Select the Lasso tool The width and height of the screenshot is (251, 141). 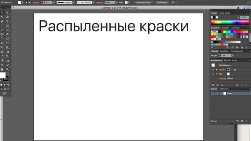click(x=7, y=17)
